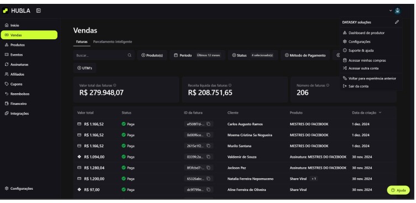
Task: Select Vendas in the sidebar
Action: point(29,35)
